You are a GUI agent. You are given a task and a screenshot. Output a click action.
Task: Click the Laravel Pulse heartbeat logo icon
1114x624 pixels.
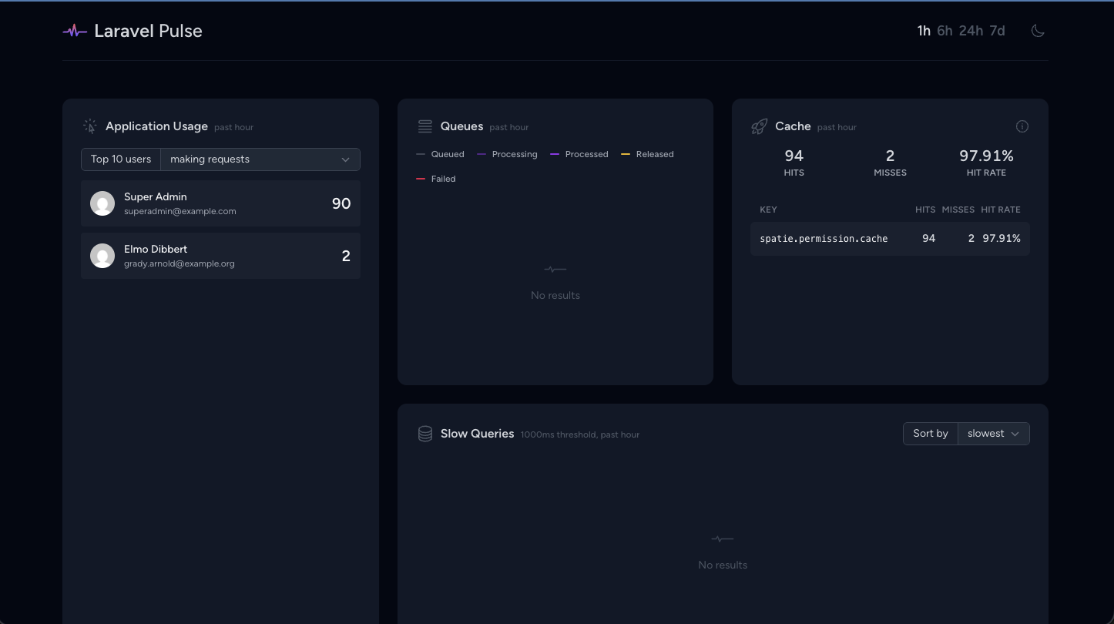pyautogui.click(x=75, y=32)
